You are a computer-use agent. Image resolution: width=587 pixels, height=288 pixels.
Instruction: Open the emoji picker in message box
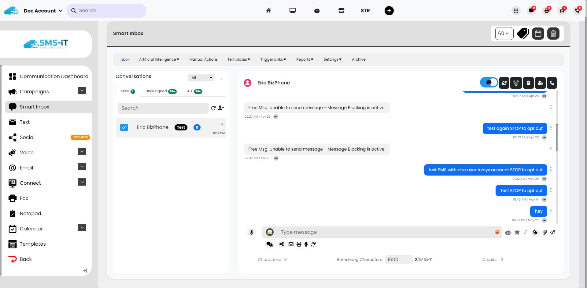tap(497, 232)
